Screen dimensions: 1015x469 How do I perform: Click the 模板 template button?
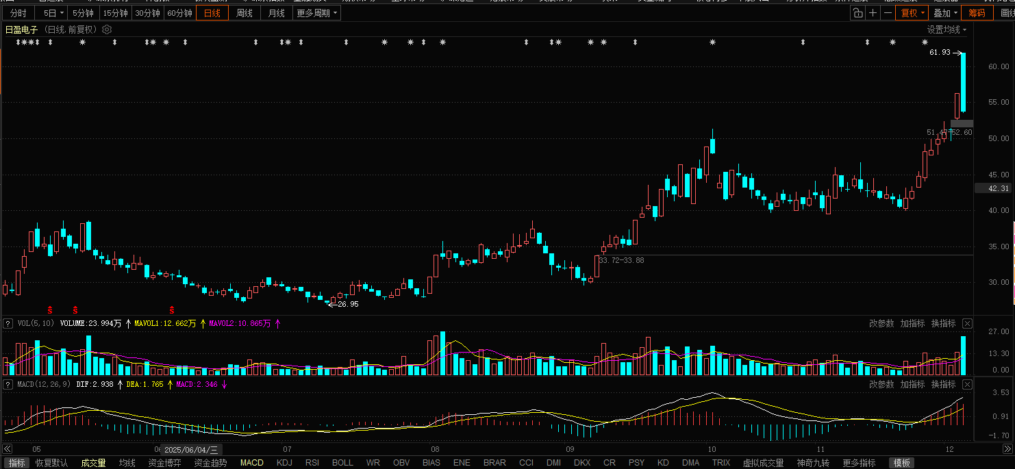(901, 464)
